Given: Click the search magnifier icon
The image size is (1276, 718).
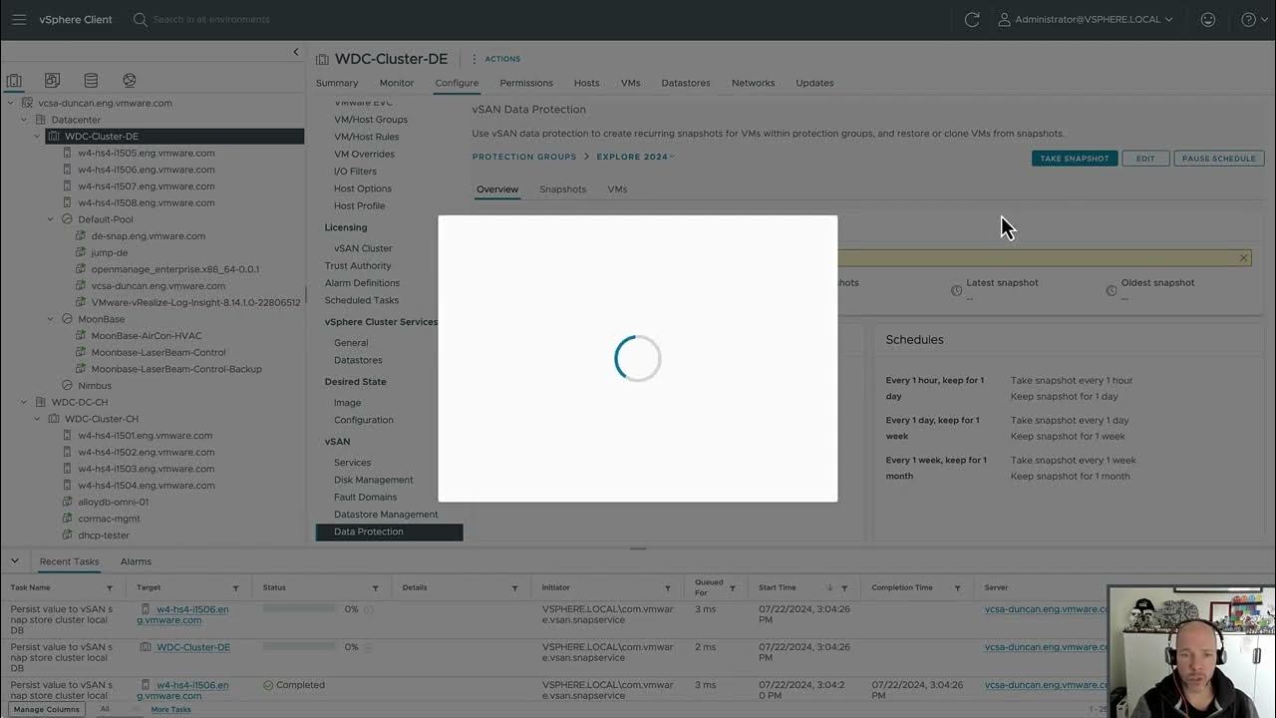Looking at the screenshot, I should 140,19.
